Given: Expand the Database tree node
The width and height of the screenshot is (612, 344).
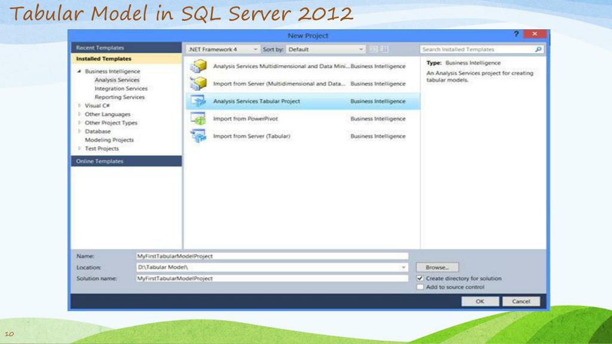Looking at the screenshot, I should pyautogui.click(x=79, y=131).
